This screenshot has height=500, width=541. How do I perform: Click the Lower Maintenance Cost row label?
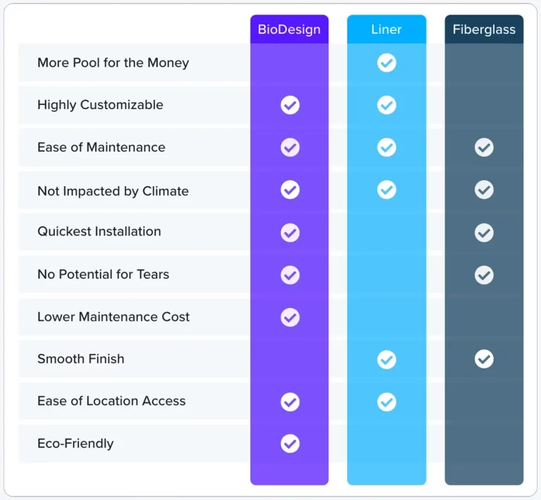click(113, 316)
